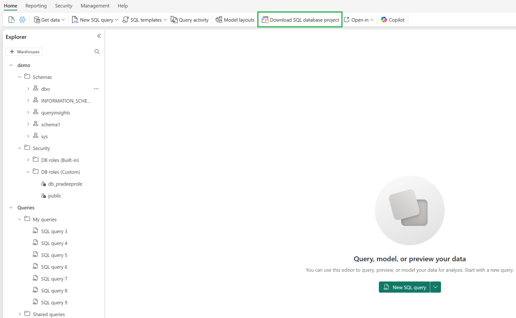Open the Open in dropdown
516x318 pixels.
click(359, 20)
